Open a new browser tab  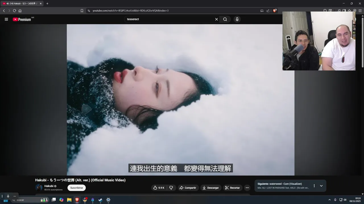pyautogui.click(x=47, y=4)
